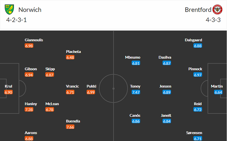Click Hanley's 7.28 rating badge
The height and width of the screenshot is (141, 227).
coord(29,110)
